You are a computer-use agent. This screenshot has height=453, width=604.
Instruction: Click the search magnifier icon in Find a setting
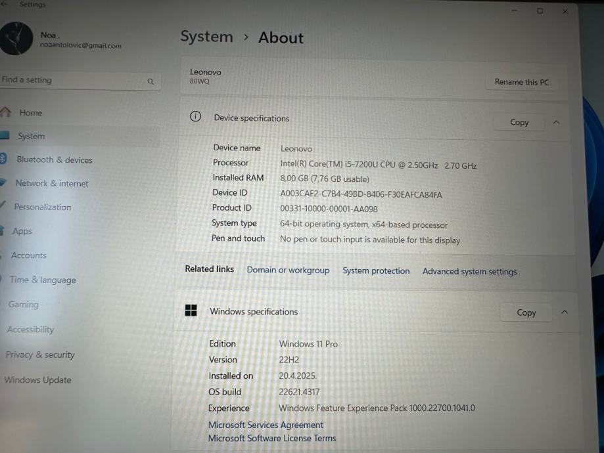[151, 81]
